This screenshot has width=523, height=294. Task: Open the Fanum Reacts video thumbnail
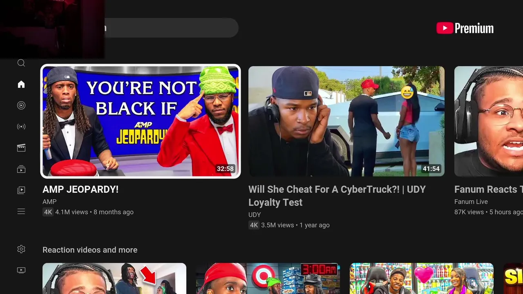(x=489, y=121)
